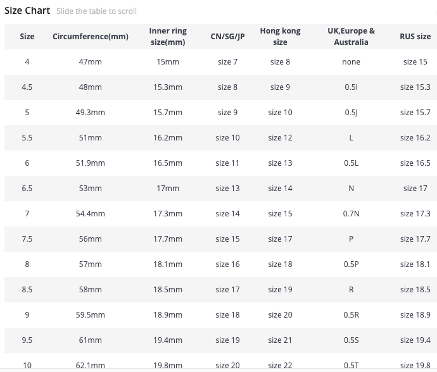Screen dimensions: 437x372
Task: Click the 'Circumference(mm)' column header
Action: (x=91, y=37)
